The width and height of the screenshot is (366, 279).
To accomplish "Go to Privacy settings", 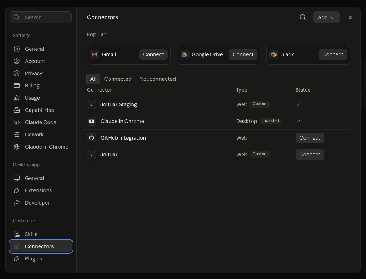I will coord(41,73).
